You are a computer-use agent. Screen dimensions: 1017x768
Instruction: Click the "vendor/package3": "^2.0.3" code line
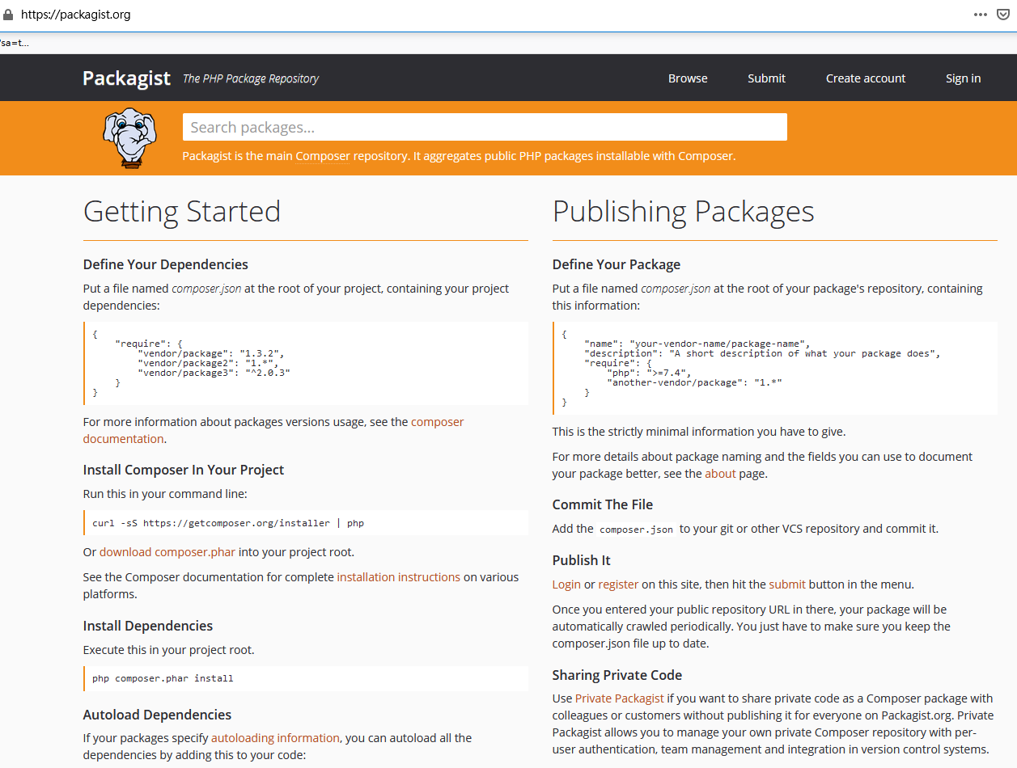coord(214,373)
